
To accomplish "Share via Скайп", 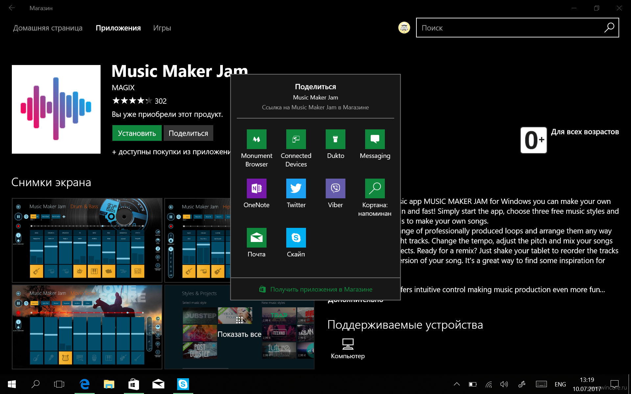I will [296, 243].
